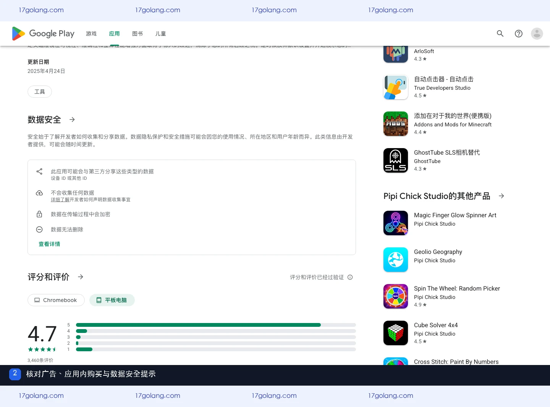Click the 3,460条评价 count
550x407 pixels.
40,360
